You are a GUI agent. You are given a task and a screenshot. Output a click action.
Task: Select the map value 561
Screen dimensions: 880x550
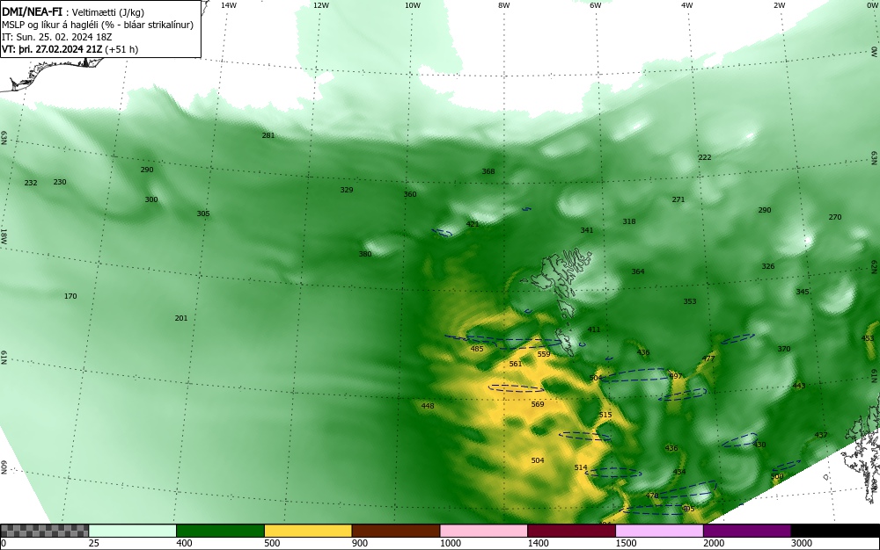515,364
